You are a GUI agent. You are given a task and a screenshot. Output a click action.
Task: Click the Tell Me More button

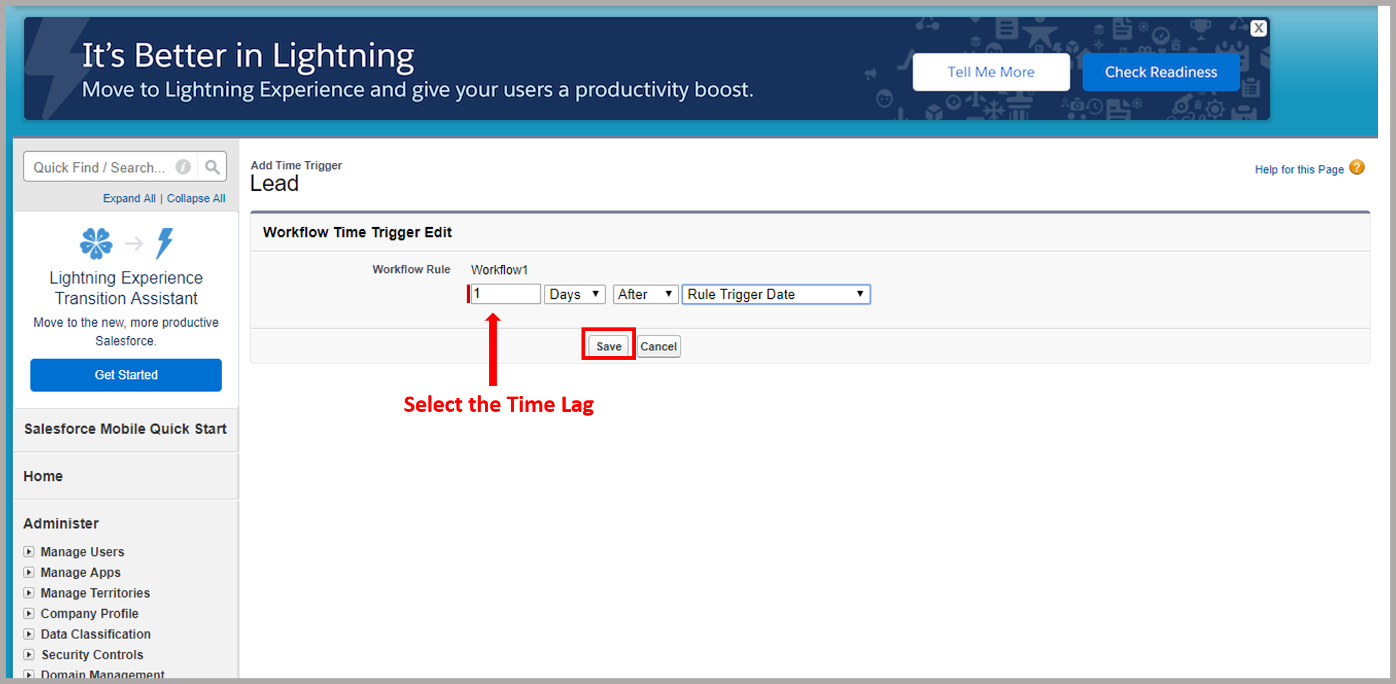[991, 72]
